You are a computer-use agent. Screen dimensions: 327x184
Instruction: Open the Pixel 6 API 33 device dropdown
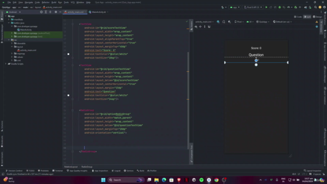click(253, 7)
